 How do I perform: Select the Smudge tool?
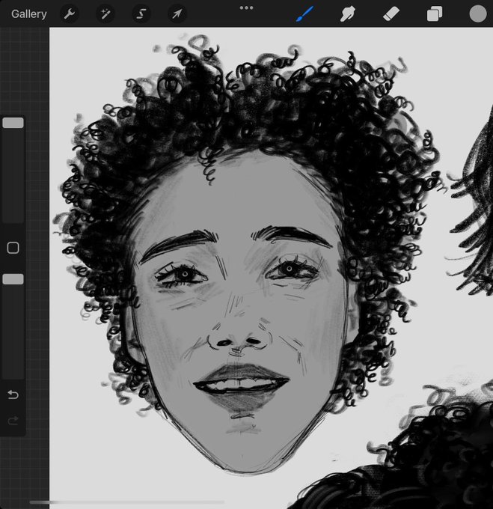pos(347,14)
